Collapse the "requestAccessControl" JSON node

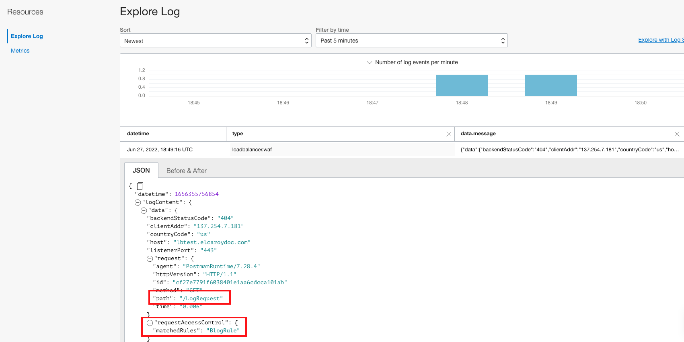[150, 323]
